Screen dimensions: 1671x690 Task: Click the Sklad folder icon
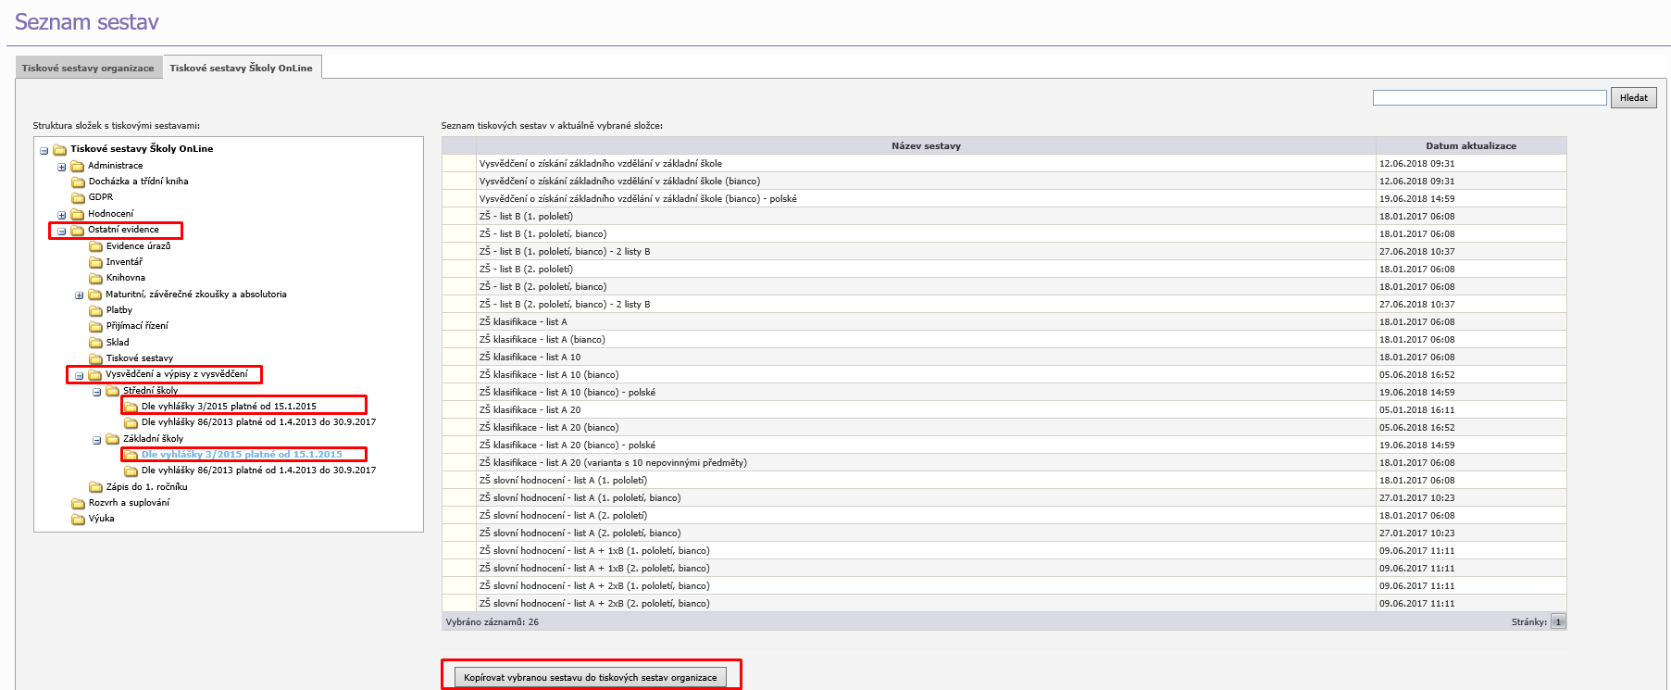pos(95,343)
